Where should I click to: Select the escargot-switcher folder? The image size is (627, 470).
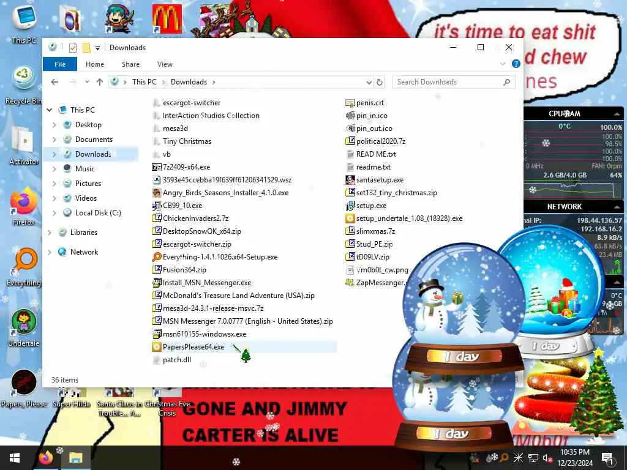[x=187, y=103]
